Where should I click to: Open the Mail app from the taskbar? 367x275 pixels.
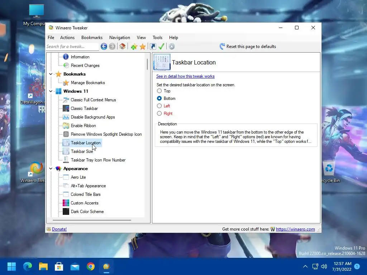tap(75, 266)
